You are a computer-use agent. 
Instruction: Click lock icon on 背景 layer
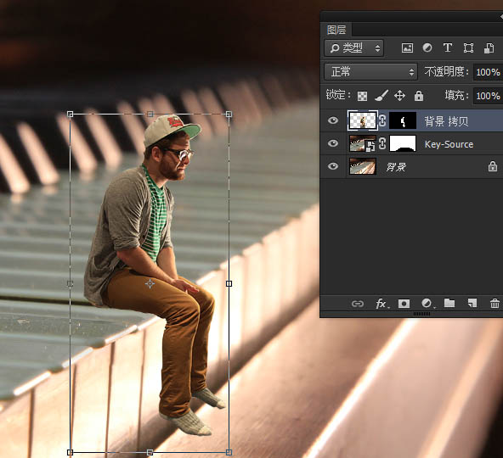click(493, 166)
